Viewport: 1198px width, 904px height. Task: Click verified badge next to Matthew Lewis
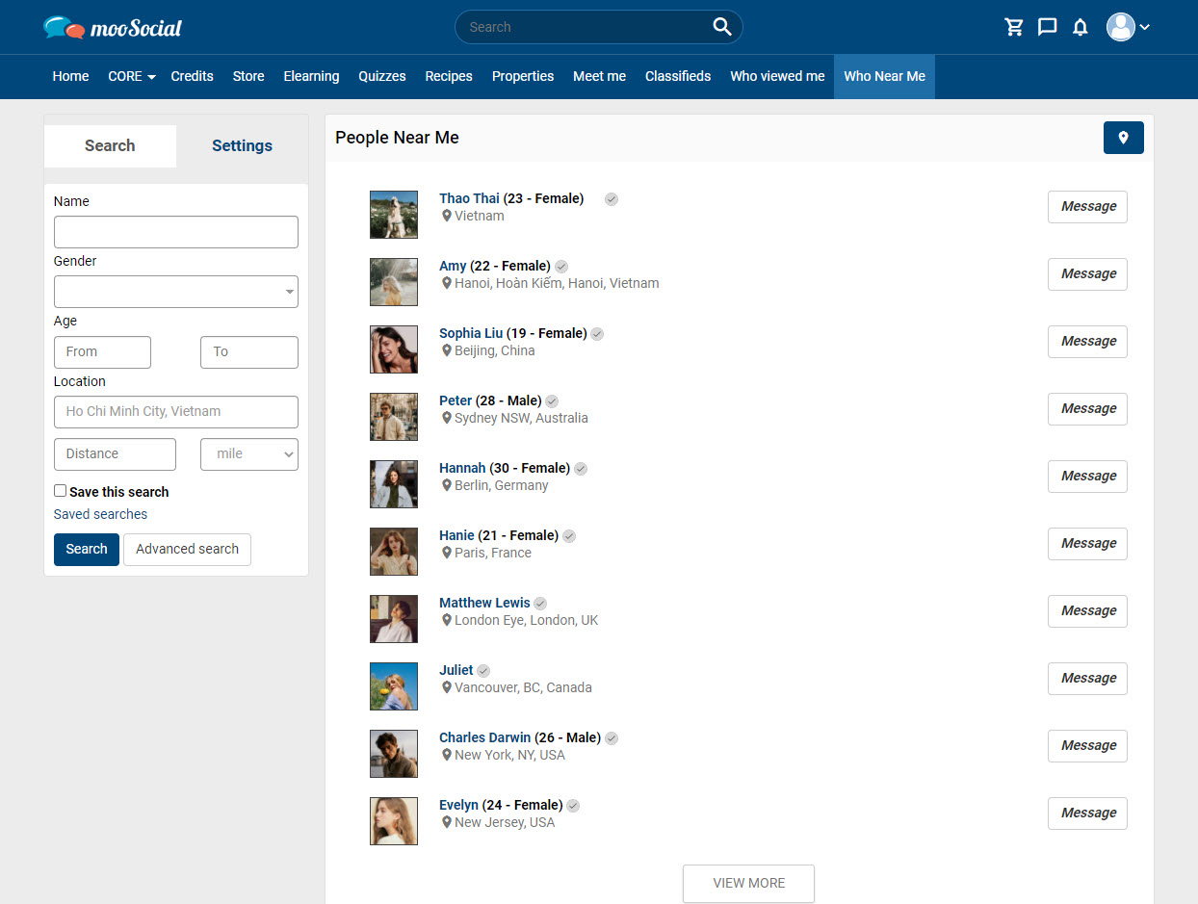point(540,604)
